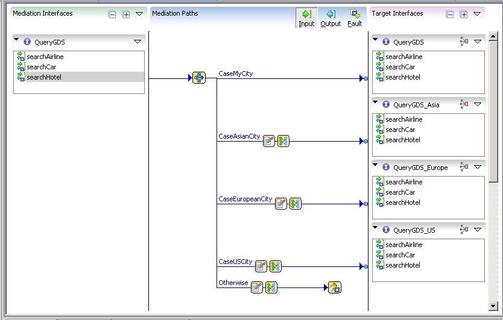The image size is (503, 320).
Task: Expand all in Mediation Interfaces panel
Action: [125, 14]
